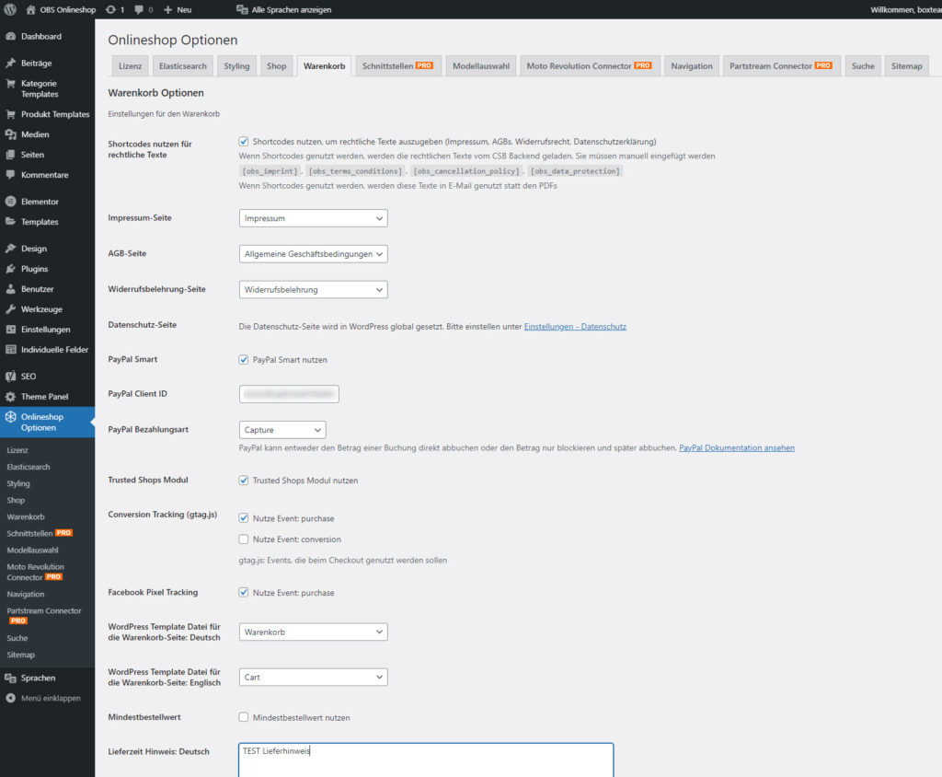Open the Einstellungen - Datenschutz link
The image size is (942, 777).
(x=575, y=327)
